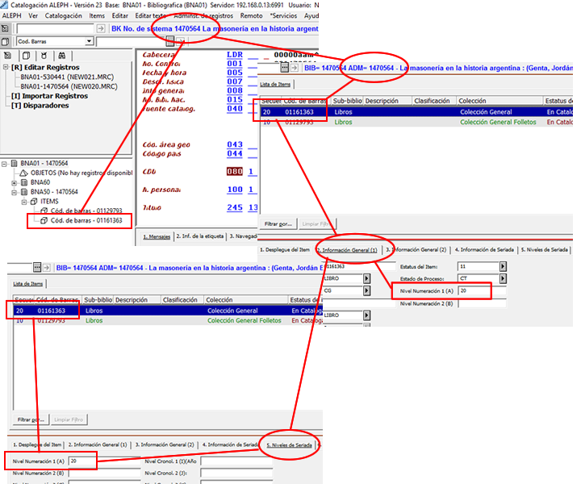
Task: Click the go arrow in the lower item window
Action: coord(46,267)
